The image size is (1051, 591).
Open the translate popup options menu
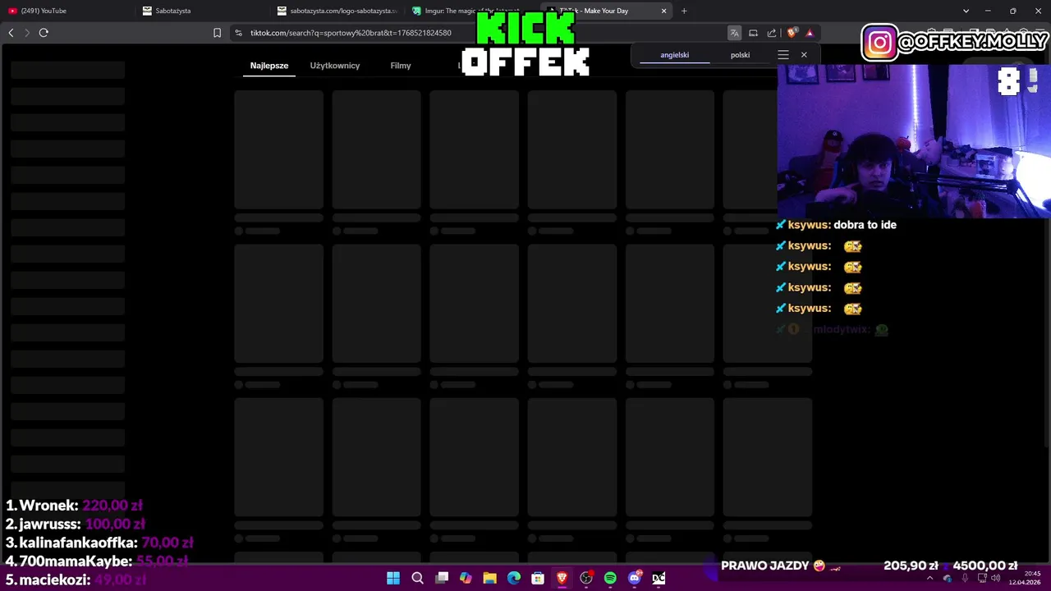783,55
